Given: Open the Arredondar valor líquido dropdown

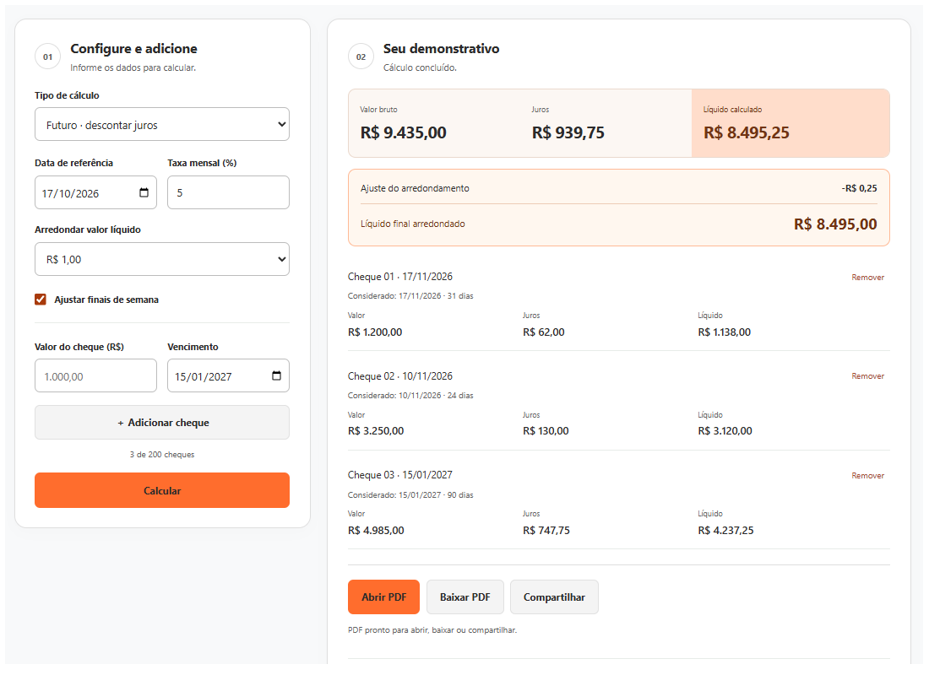Looking at the screenshot, I should (x=162, y=259).
